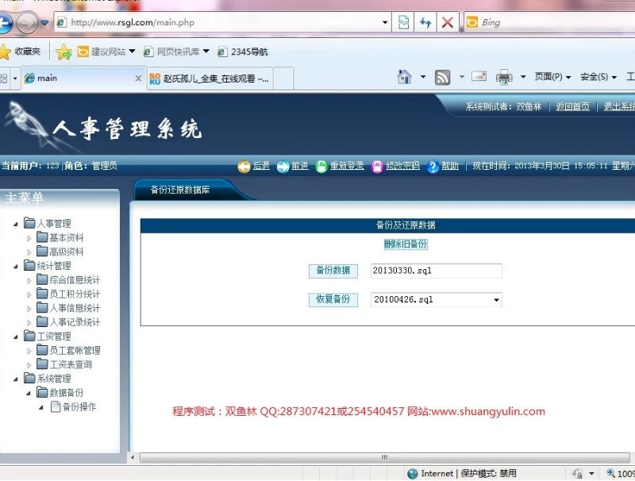Click the 删除旧备份 button

pos(406,244)
